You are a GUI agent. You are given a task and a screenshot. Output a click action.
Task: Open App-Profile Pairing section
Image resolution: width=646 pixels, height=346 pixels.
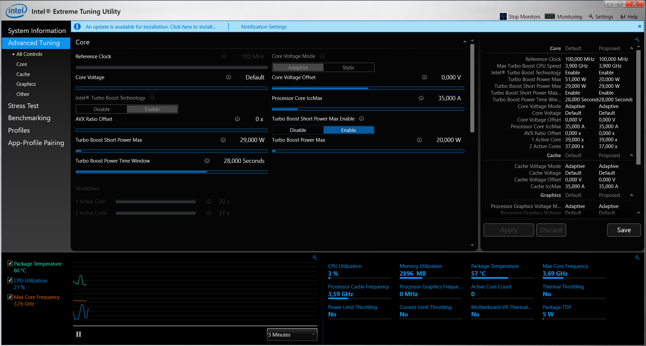[36, 143]
